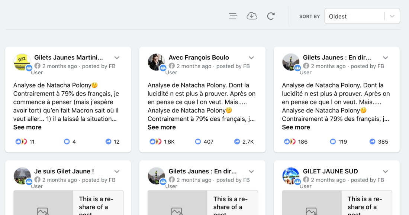Screen dimensions: 409x215
Task: Click share icon showing 12
Action: pyautogui.click(x=108, y=141)
